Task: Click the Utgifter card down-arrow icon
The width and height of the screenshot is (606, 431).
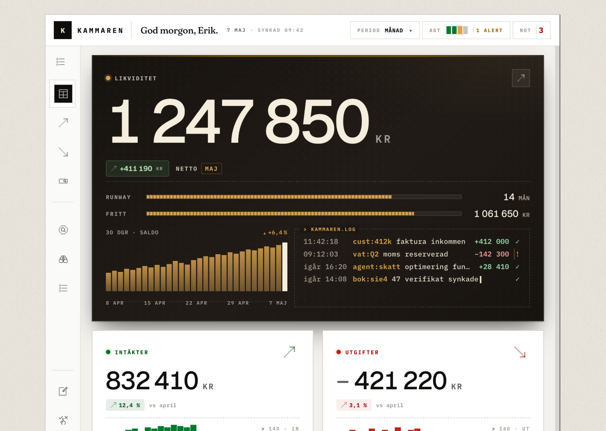Action: (520, 352)
